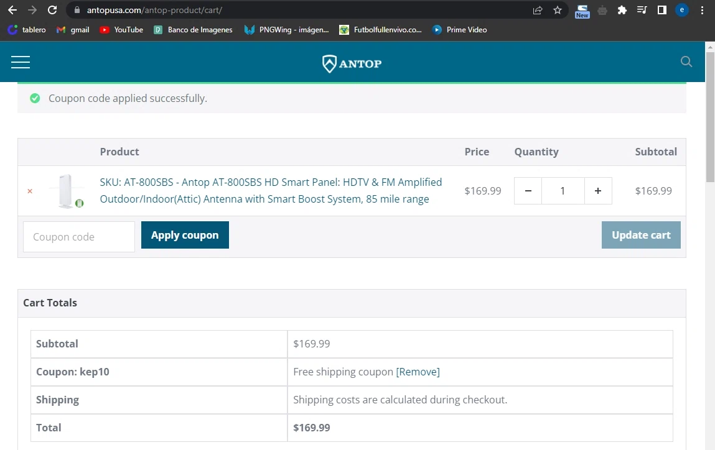Open the Chrome profile avatar
715x450 pixels.
pyautogui.click(x=682, y=10)
